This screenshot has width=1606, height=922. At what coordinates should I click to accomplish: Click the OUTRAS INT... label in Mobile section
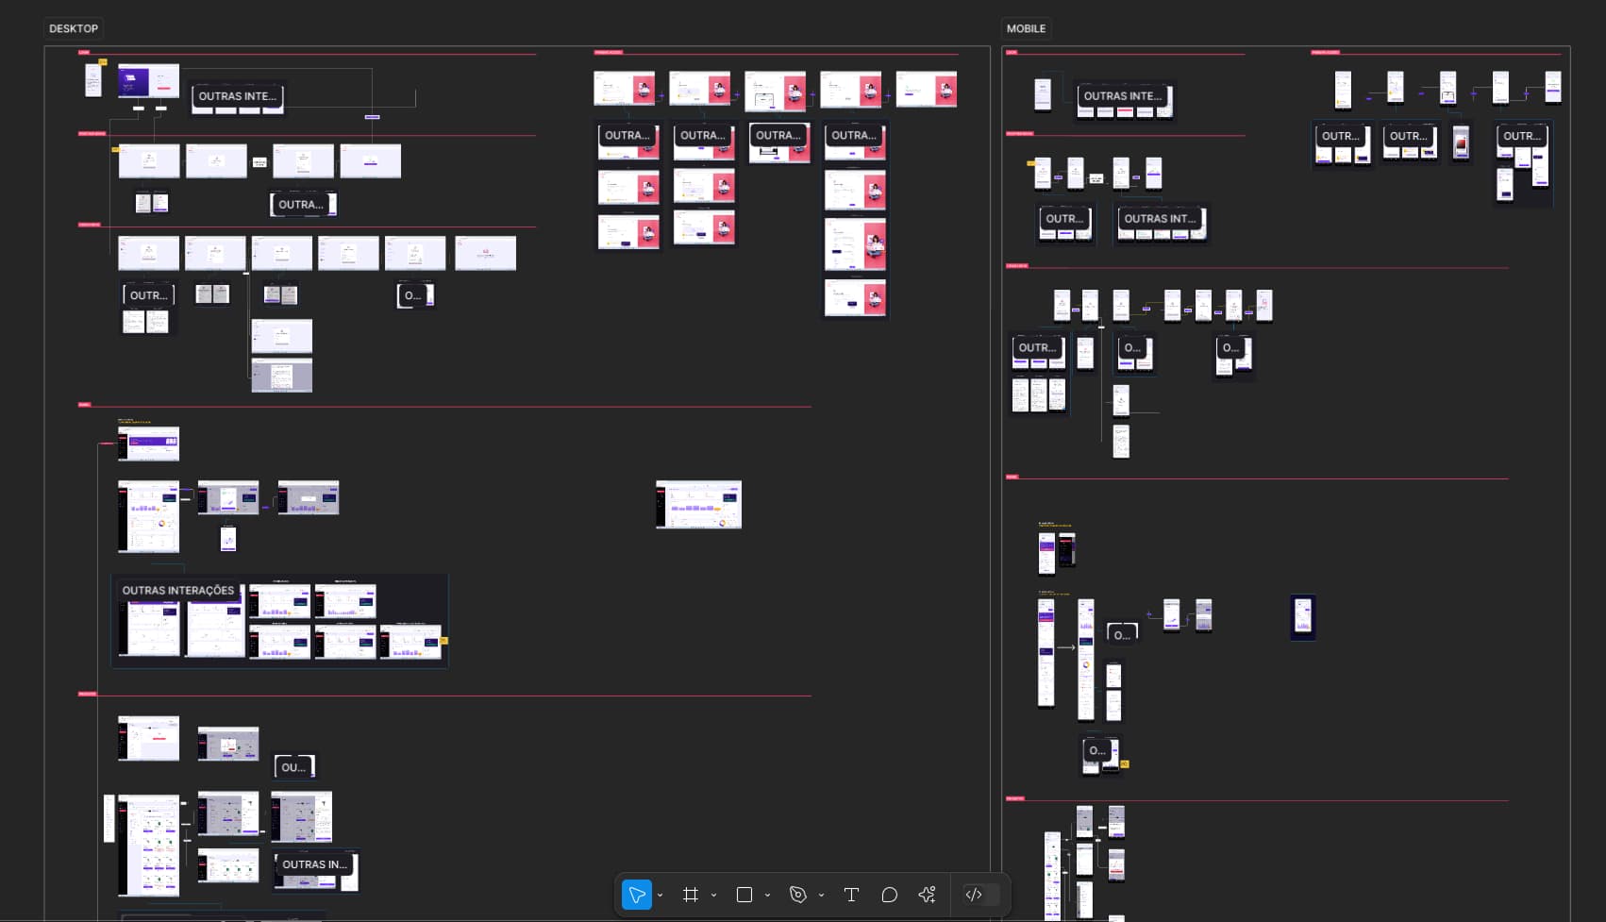pos(1160,219)
